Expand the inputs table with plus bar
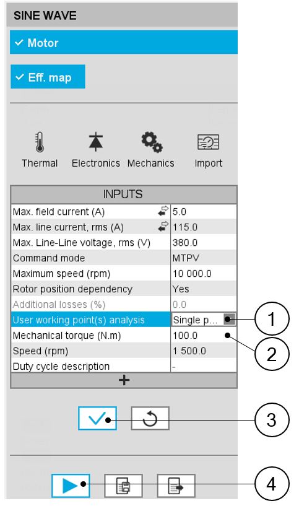The height and width of the screenshot is (506, 299). tap(124, 380)
